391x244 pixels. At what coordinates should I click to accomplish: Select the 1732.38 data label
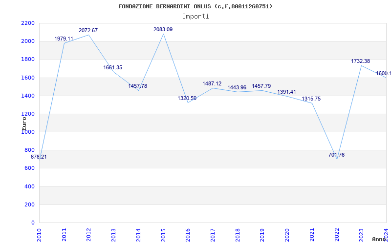pos(361,61)
